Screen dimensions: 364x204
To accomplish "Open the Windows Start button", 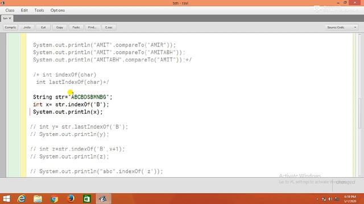I will (x=6, y=199).
